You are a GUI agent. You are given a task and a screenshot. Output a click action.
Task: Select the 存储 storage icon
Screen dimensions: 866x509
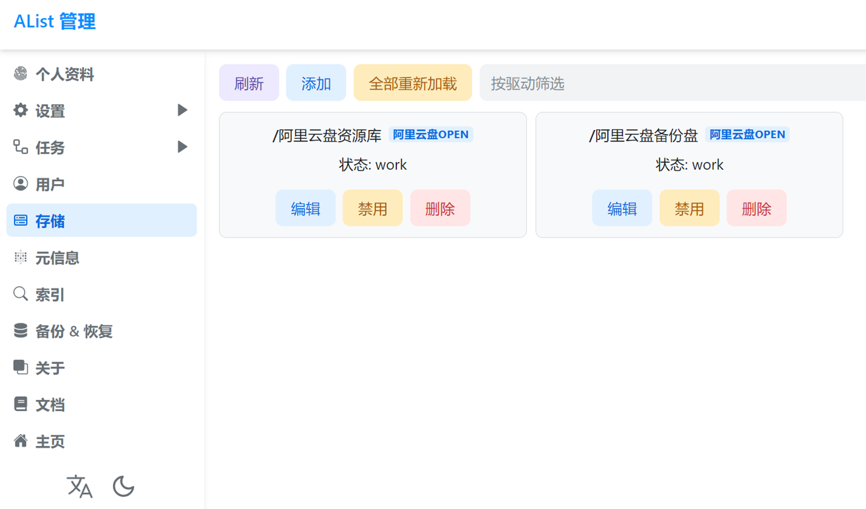pyautogui.click(x=20, y=220)
